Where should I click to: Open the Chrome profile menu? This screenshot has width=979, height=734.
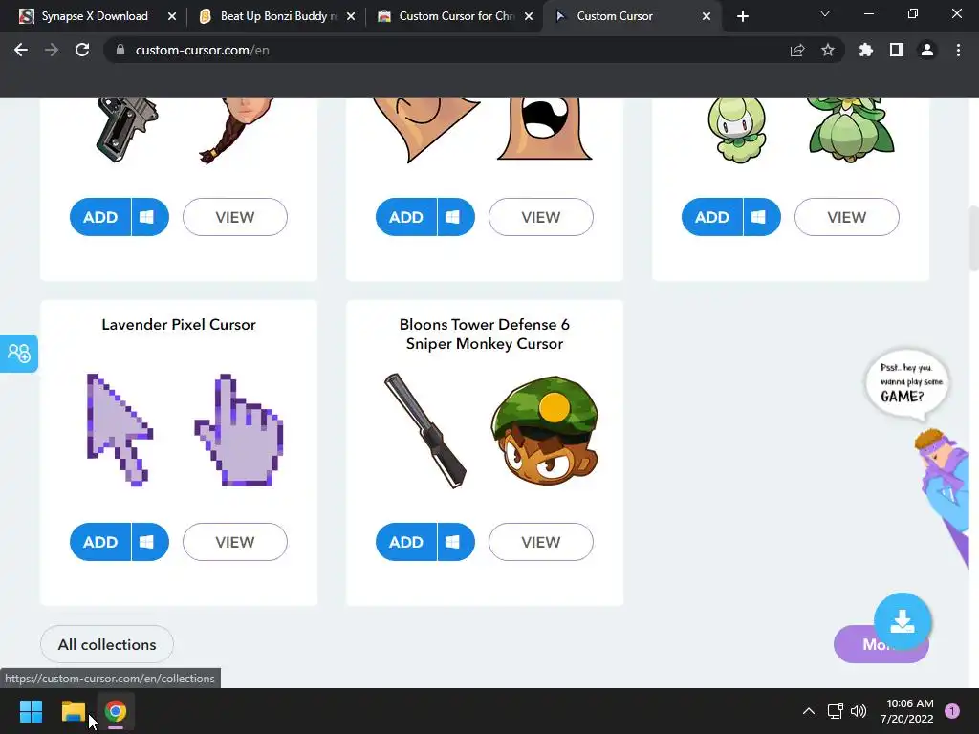tap(927, 50)
